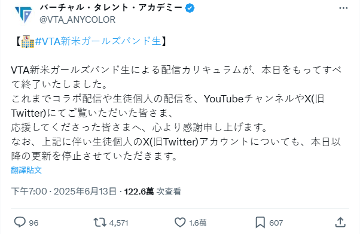The image size is (360, 234).
Task: Click the 1.6萬 likes count
Action: pyautogui.click(x=198, y=223)
